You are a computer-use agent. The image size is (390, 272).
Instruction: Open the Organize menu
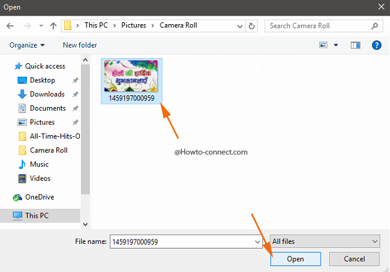(27, 45)
